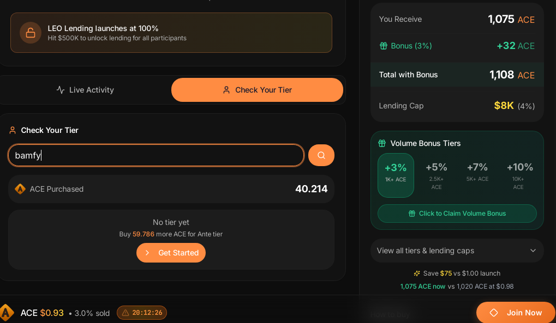
Task: Open the Check Your Tier tab
Action: point(257,90)
